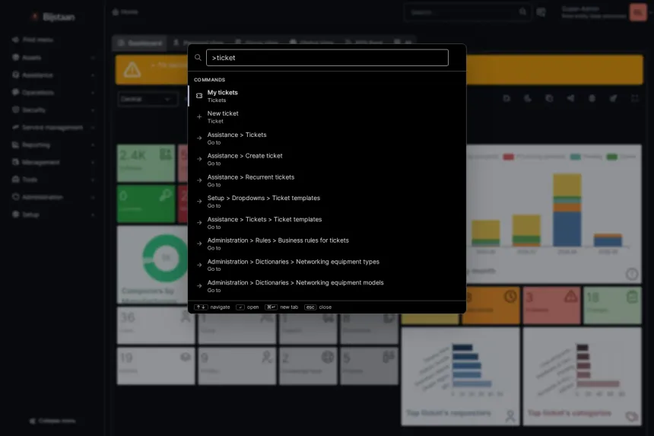This screenshot has width=654, height=436.
Task: Go to Assistance > Create ticket
Action: [327, 159]
